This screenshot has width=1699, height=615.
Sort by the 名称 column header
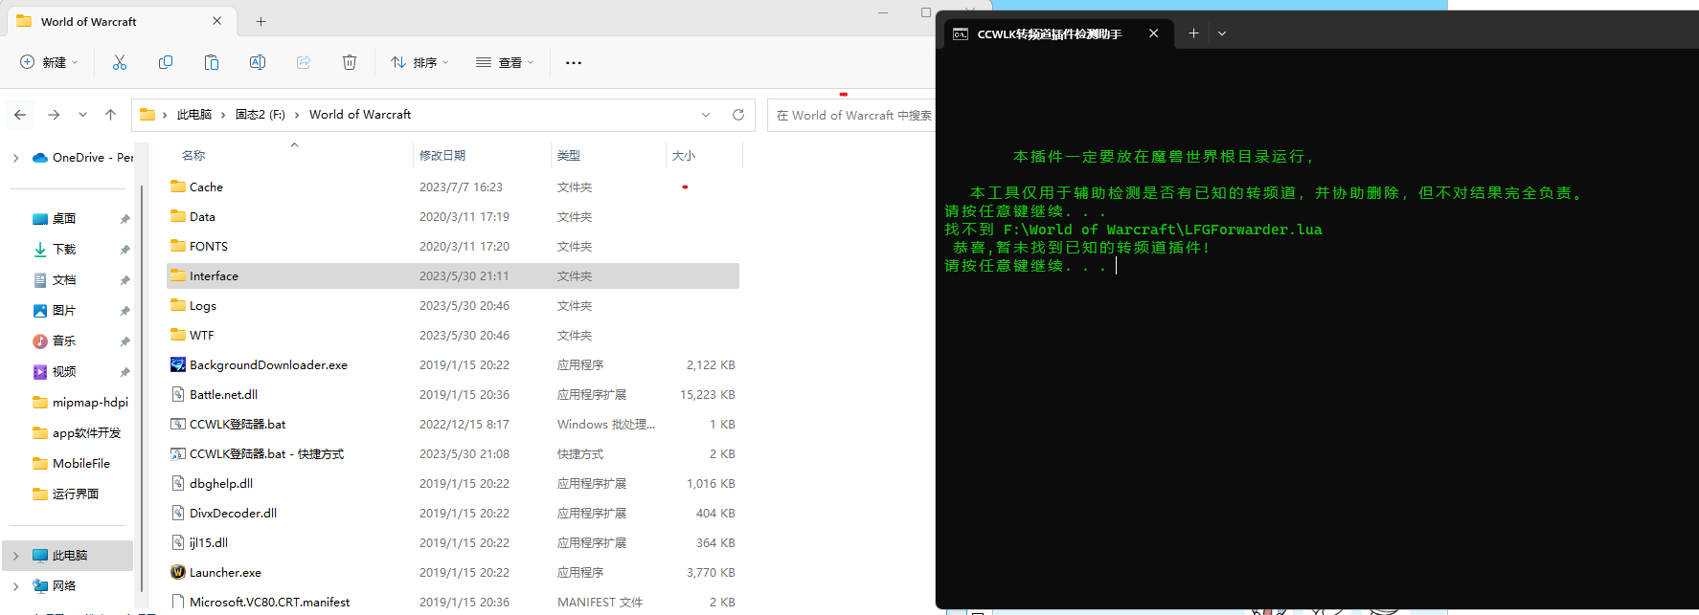(193, 155)
